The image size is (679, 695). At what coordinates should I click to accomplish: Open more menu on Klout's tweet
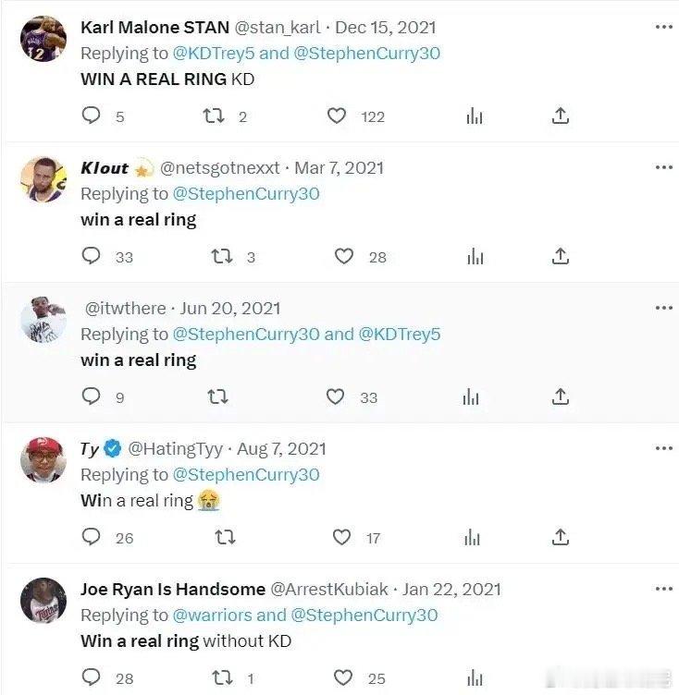(x=663, y=167)
